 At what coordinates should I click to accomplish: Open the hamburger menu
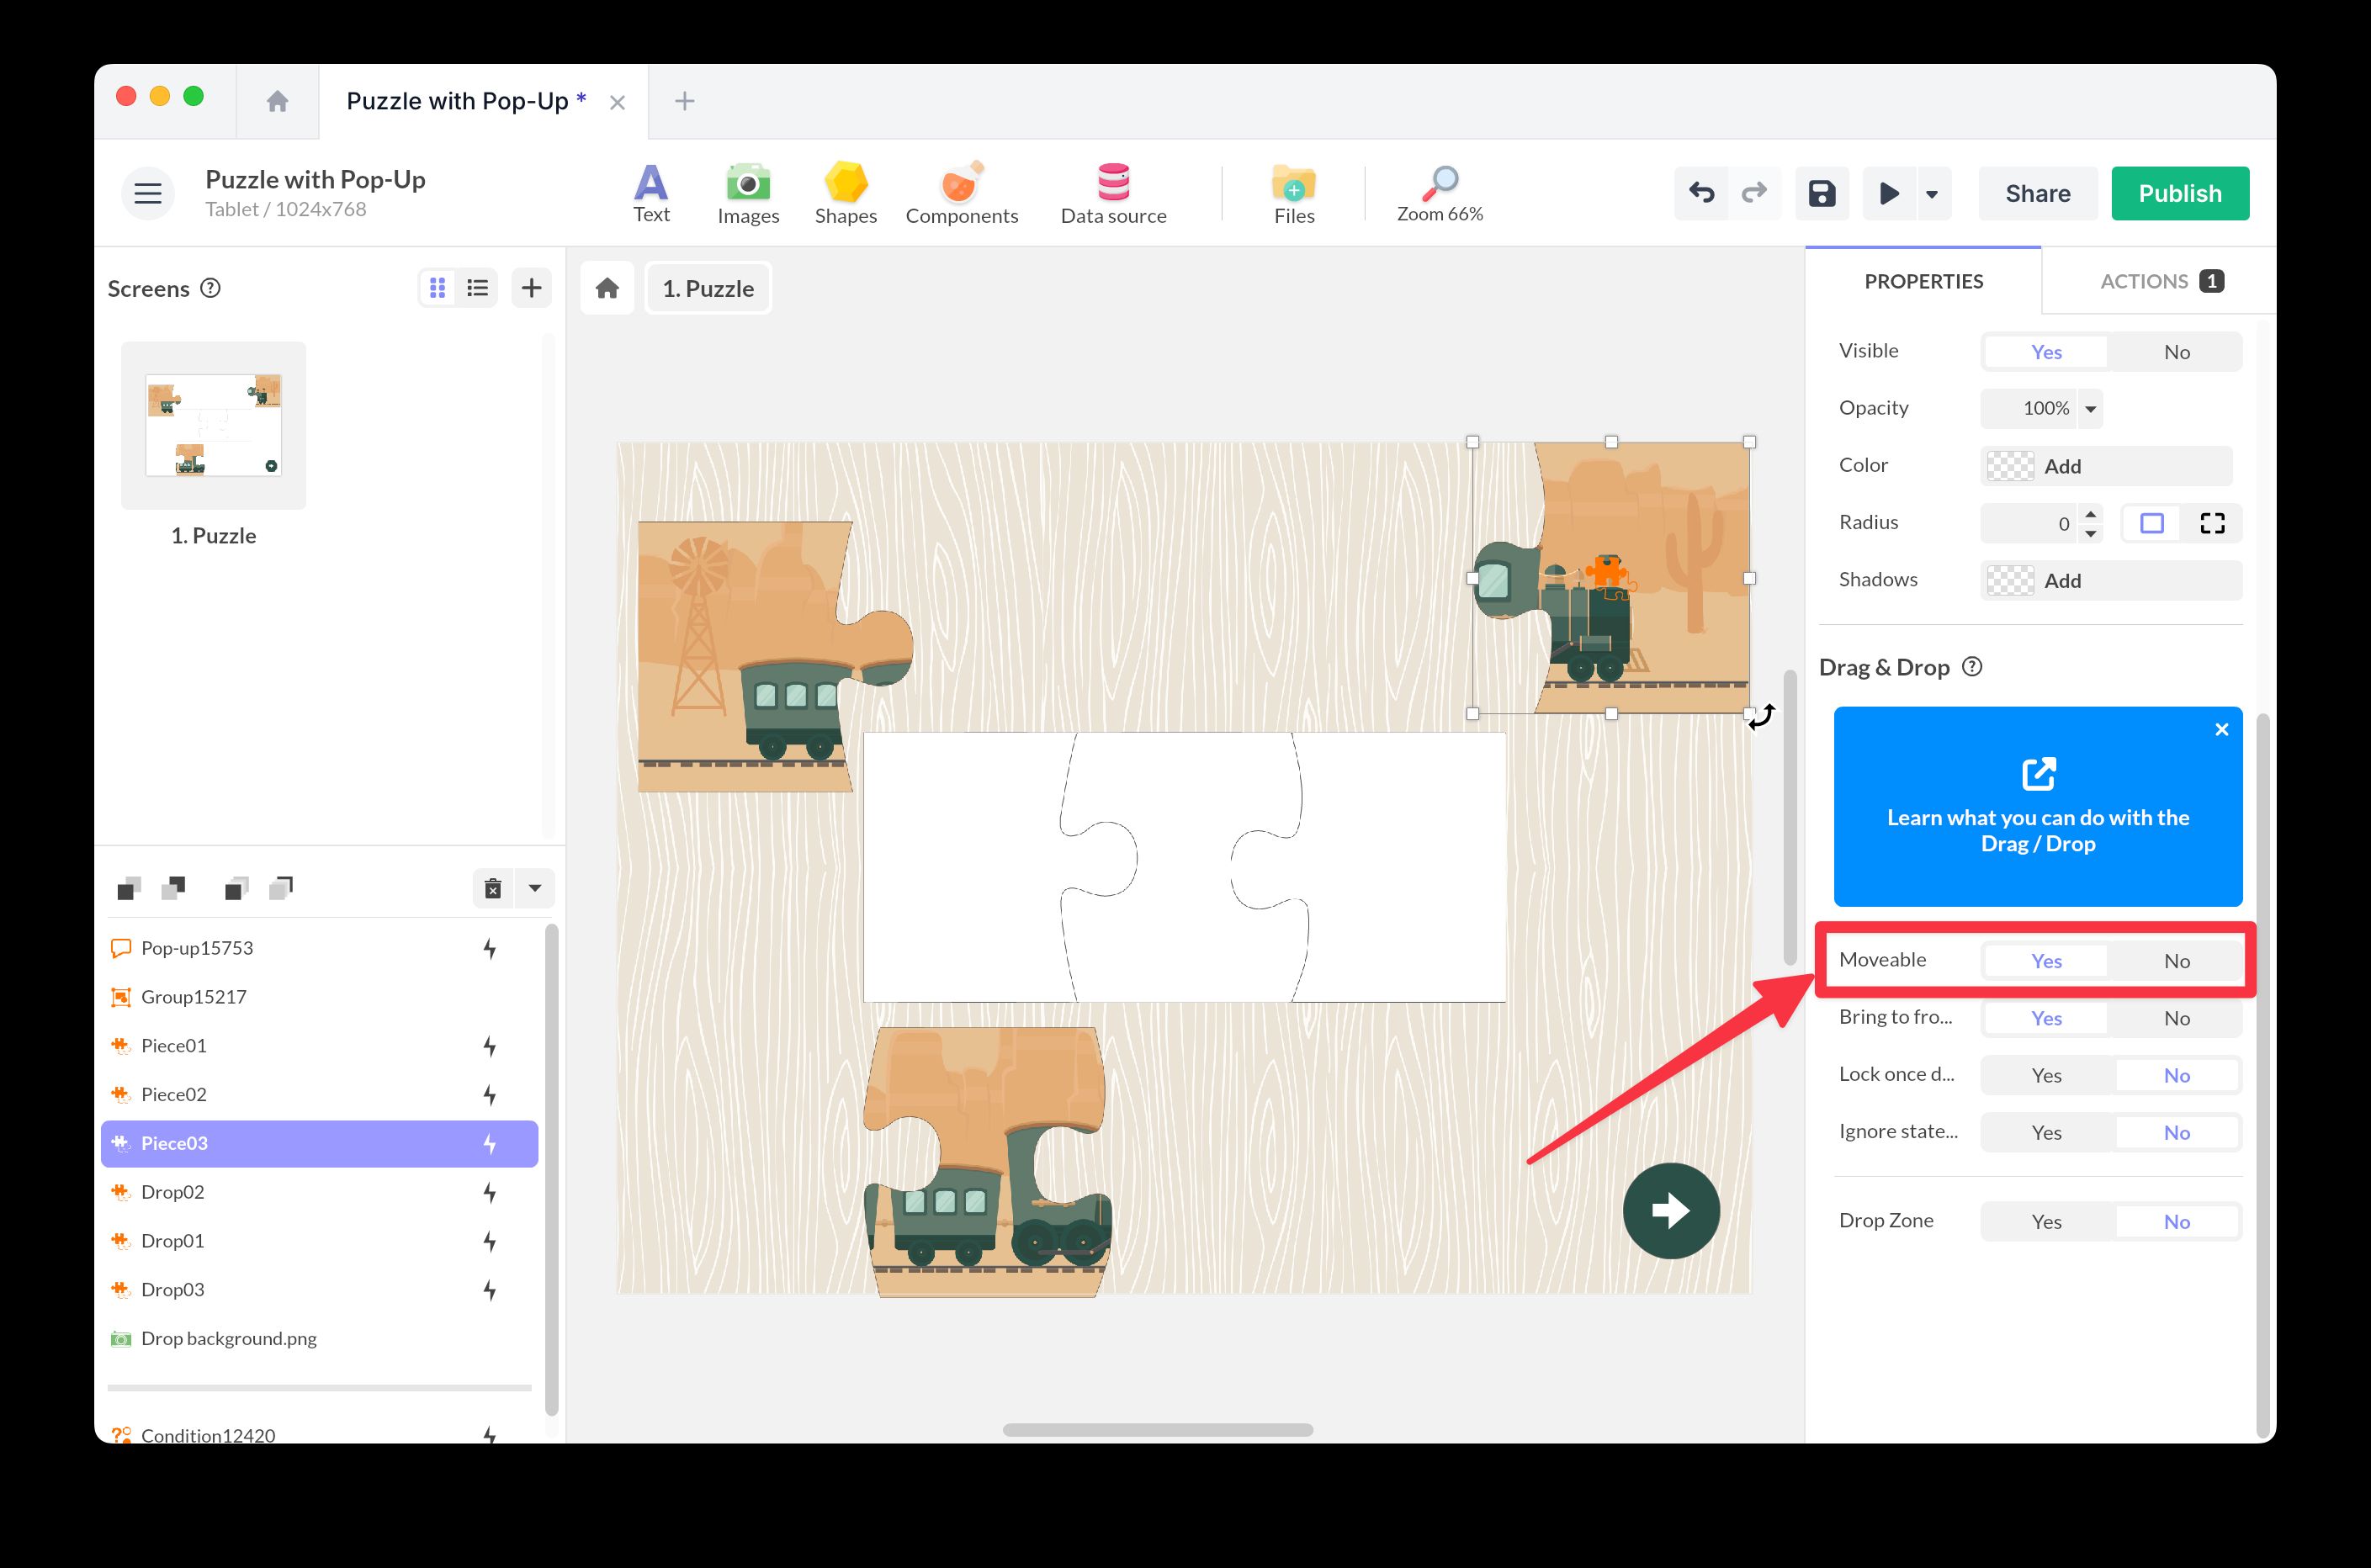click(x=147, y=192)
